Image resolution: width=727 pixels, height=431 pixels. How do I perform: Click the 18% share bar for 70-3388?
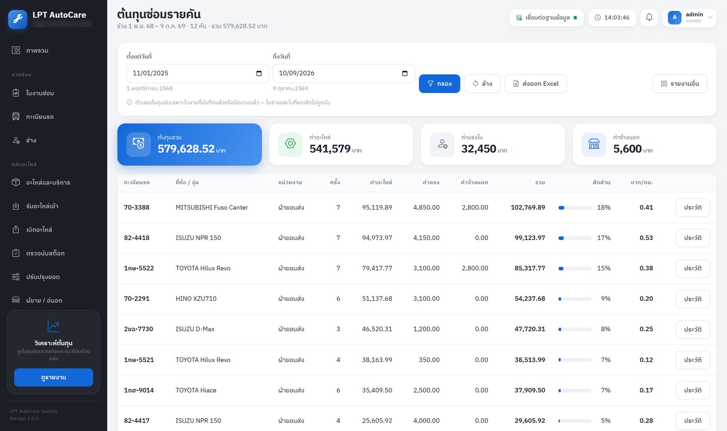click(x=575, y=208)
